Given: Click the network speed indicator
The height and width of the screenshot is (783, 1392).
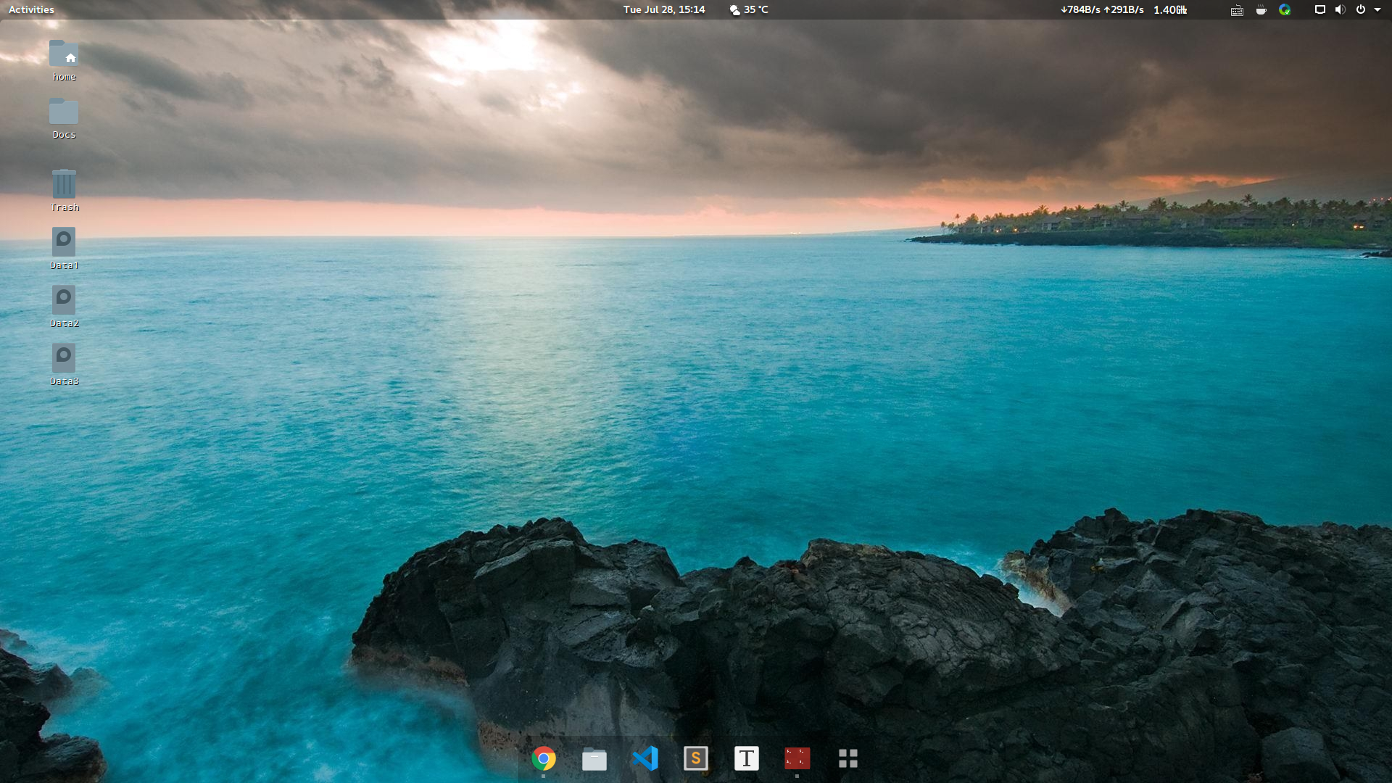Looking at the screenshot, I should [x=1101, y=9].
